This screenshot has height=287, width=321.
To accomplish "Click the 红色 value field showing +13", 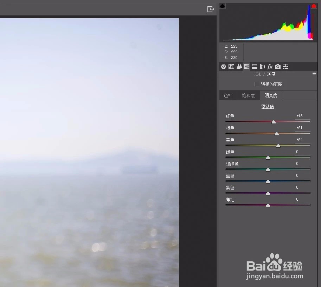I will (x=302, y=116).
